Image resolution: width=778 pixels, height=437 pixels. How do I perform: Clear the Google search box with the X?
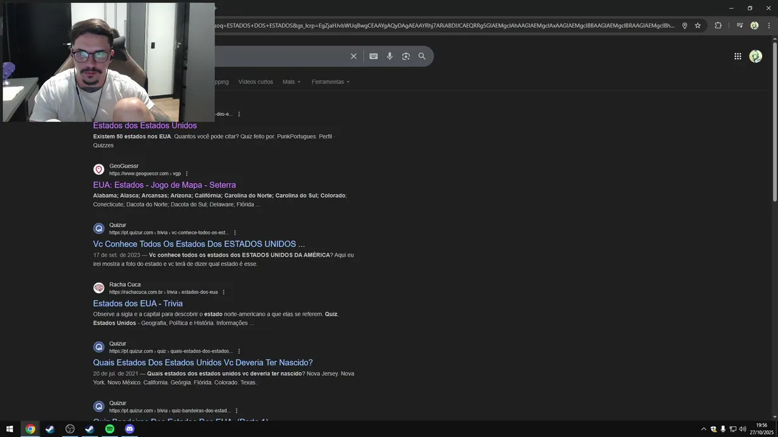[353, 56]
